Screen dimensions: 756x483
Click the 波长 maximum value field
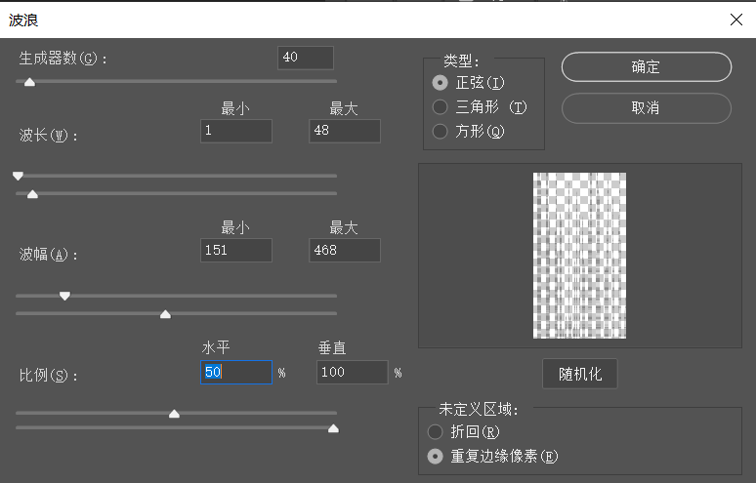tap(344, 131)
